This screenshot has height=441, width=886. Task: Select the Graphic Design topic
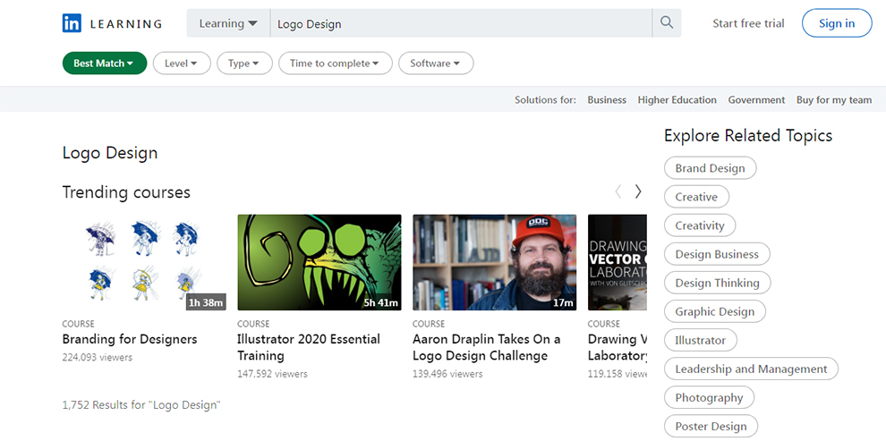[715, 311]
